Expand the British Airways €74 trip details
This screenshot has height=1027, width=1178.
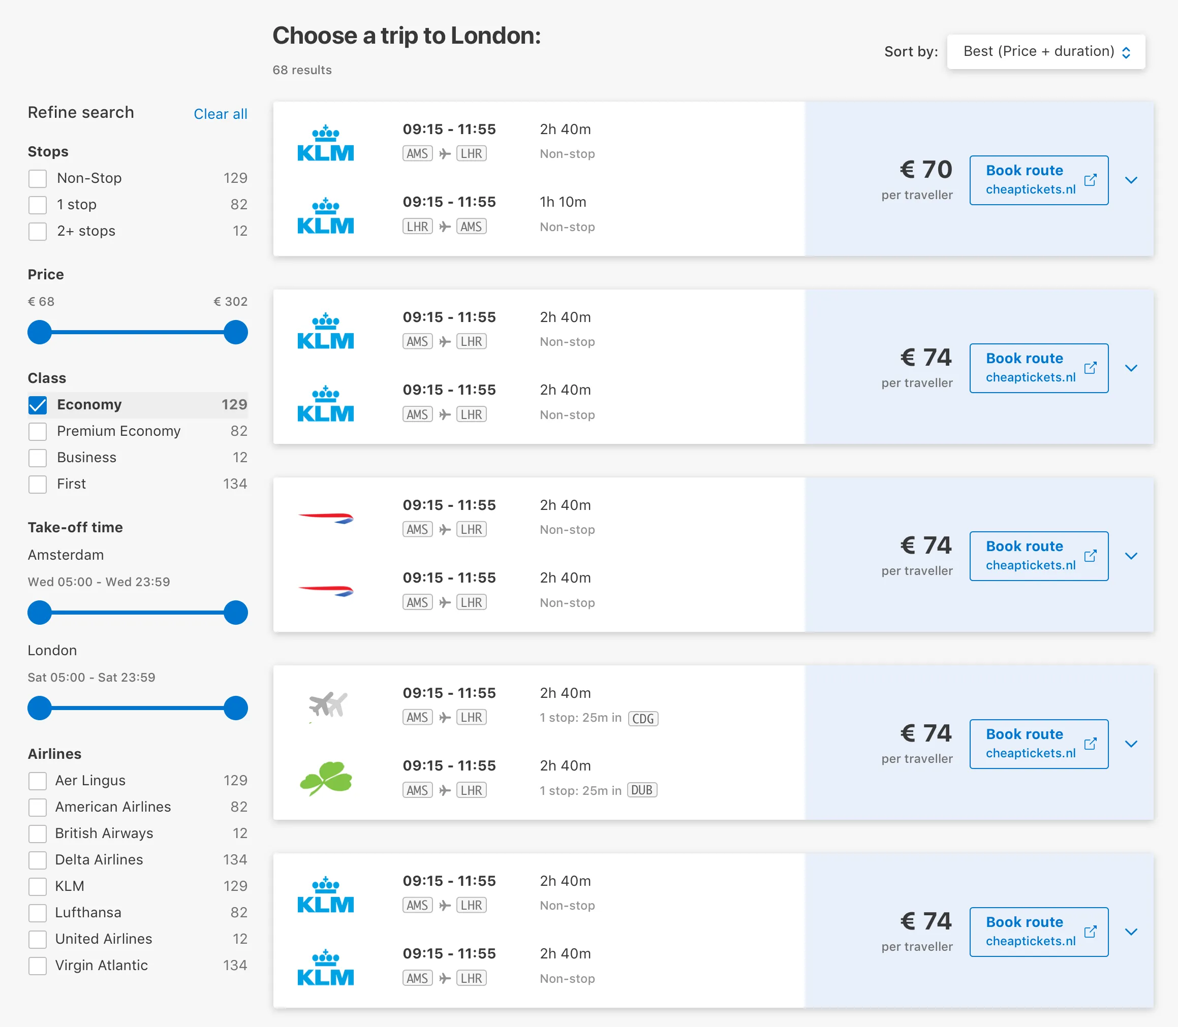click(x=1131, y=556)
